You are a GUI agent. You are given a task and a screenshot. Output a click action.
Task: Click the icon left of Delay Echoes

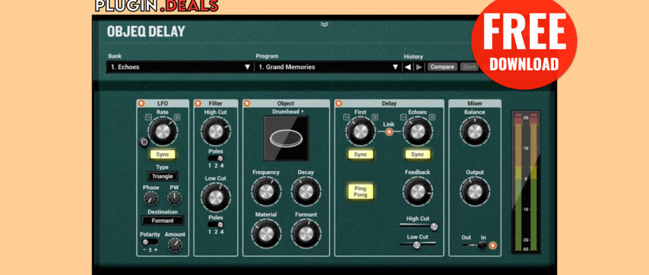pos(403,117)
